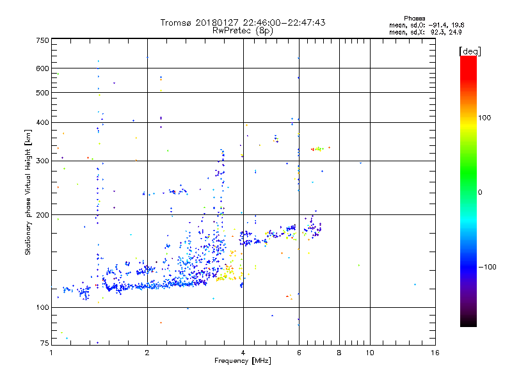Viewport: 512px width, 384px height.
Task: Click the x-axis tick label '6'
Action: (299, 353)
